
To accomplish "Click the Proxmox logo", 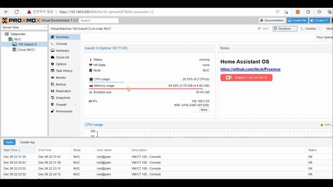I will pyautogui.click(x=21, y=20).
